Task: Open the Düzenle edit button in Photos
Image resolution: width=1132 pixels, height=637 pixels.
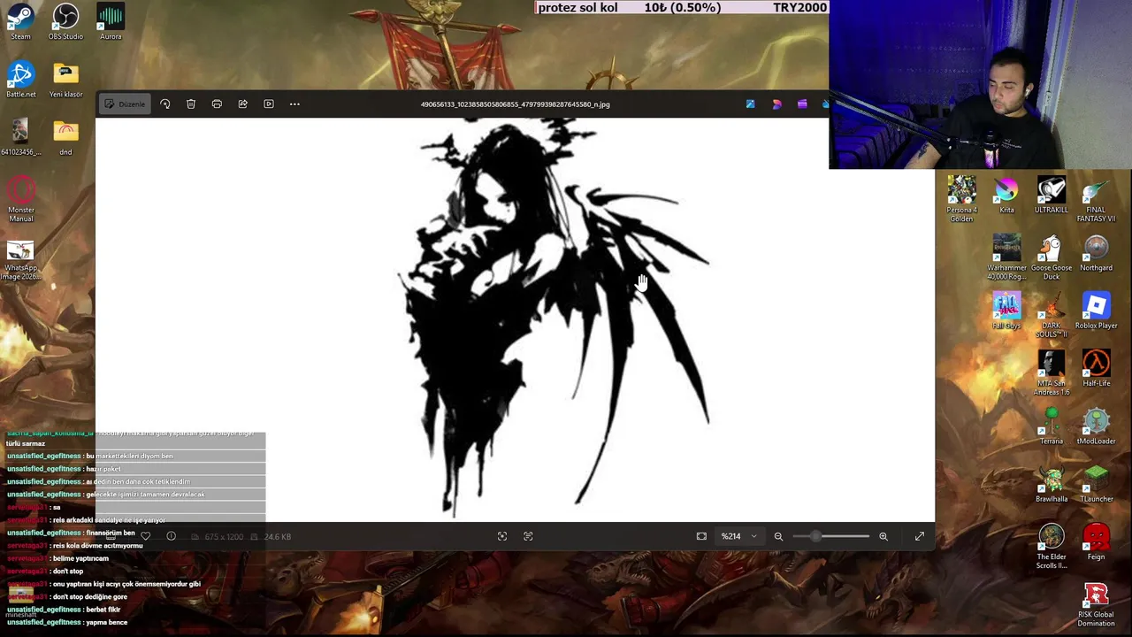Action: pyautogui.click(x=124, y=104)
